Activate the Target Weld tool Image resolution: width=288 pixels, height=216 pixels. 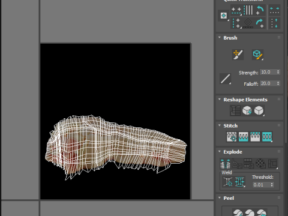(228, 182)
